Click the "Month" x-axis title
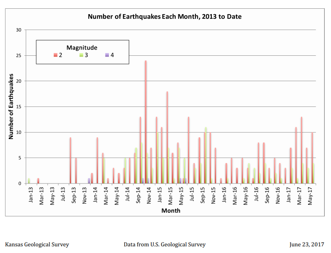The image size is (331, 253). pyautogui.click(x=171, y=211)
